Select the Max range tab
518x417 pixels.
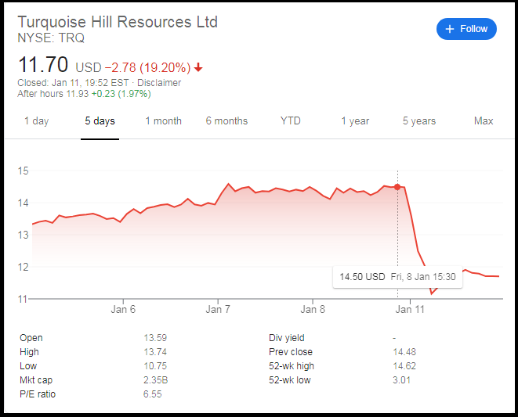[x=484, y=120]
